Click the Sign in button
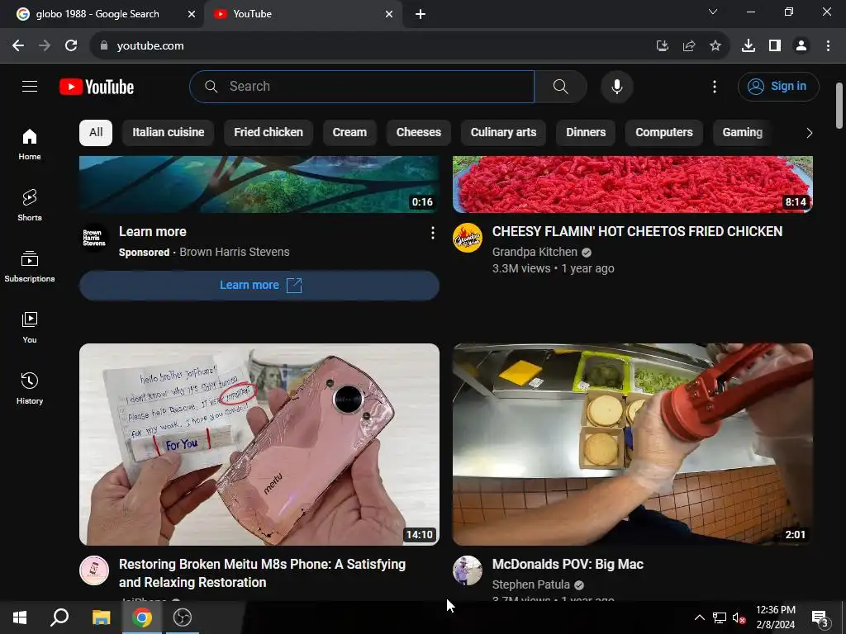This screenshot has width=846, height=634. pyautogui.click(x=778, y=86)
